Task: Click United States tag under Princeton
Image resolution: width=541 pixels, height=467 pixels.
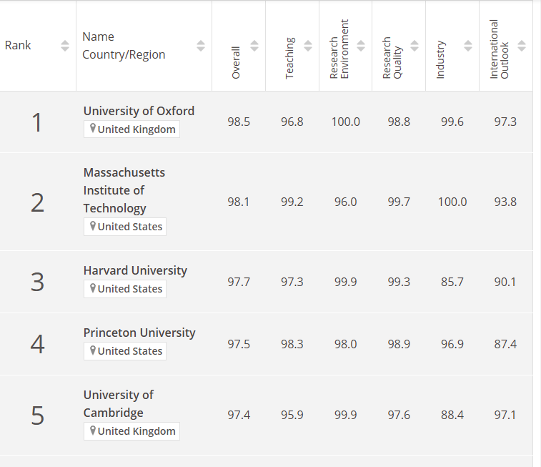Action: pos(125,351)
